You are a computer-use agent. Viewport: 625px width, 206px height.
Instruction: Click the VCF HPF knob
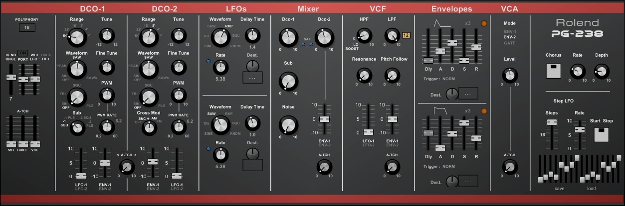364,35
